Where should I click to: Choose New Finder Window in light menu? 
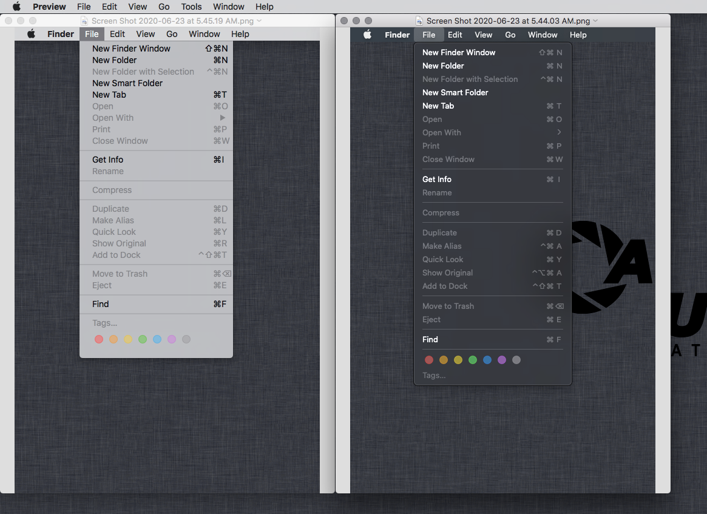coord(156,48)
